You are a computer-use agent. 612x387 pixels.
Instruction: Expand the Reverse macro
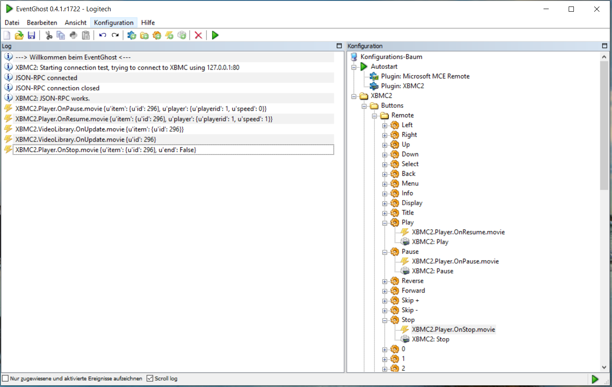pyautogui.click(x=384, y=281)
